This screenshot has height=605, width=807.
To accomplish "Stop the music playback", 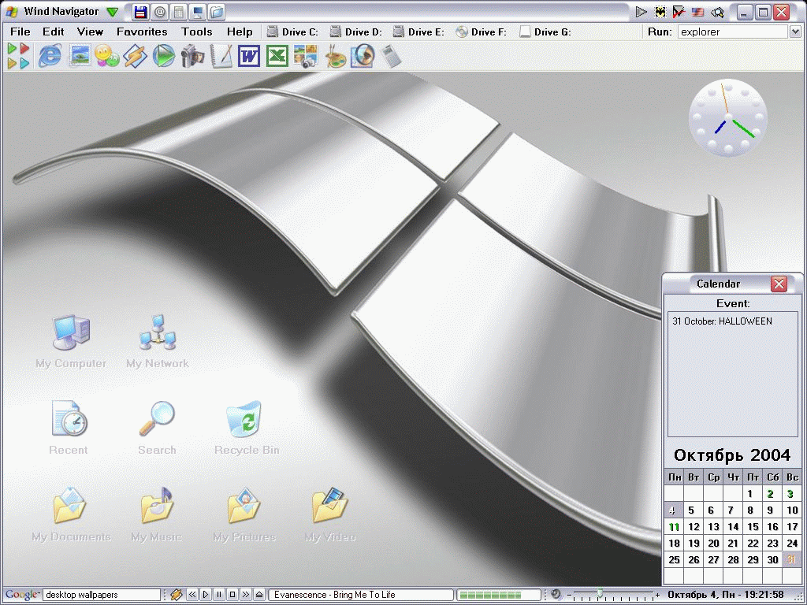I will point(232,595).
